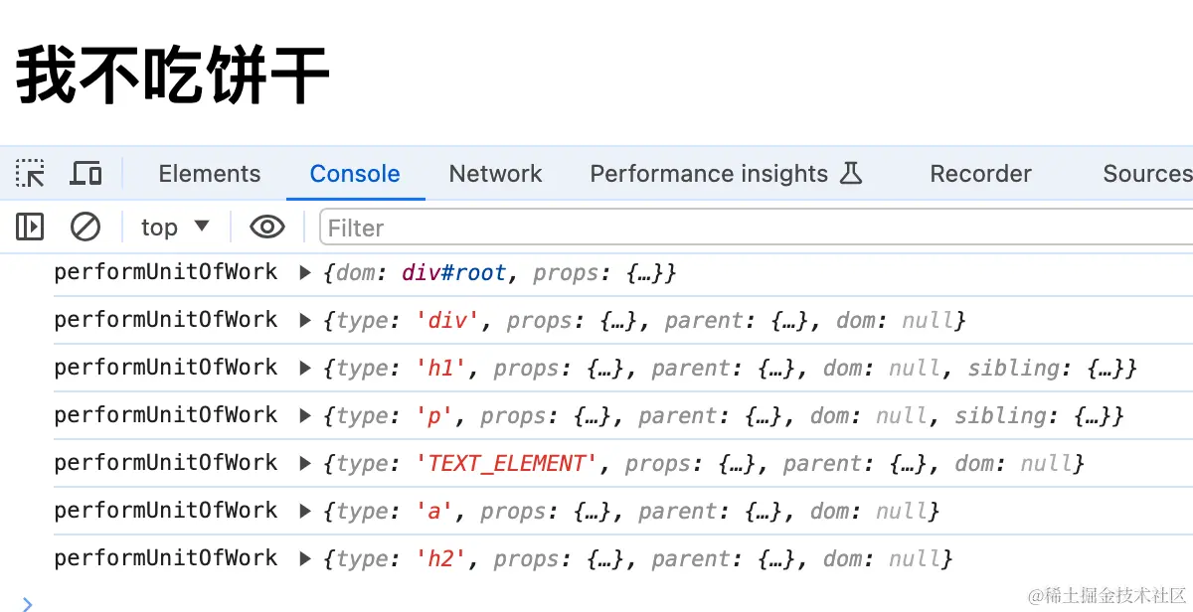The image size is (1193, 612).
Task: Show the console sidebar panel
Action: [30, 228]
